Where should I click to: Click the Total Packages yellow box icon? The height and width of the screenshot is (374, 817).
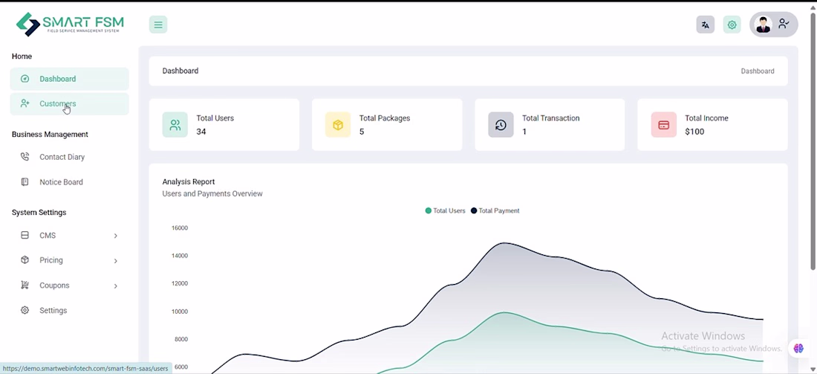click(338, 125)
